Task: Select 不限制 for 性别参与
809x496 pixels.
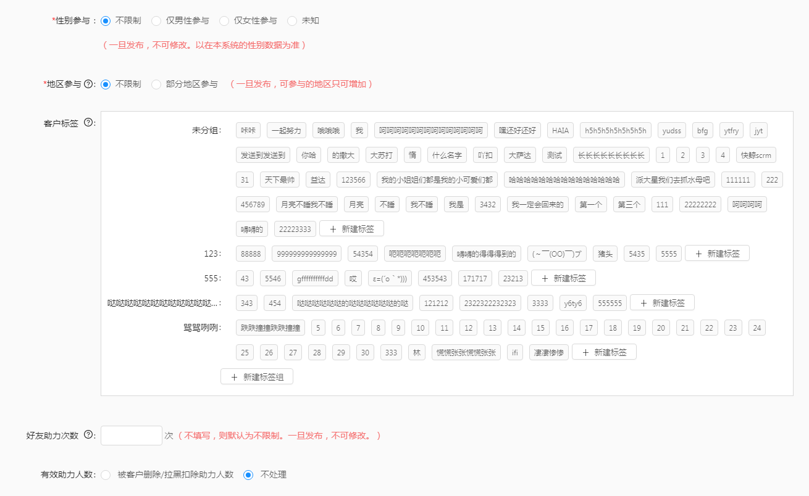Action: (x=106, y=21)
